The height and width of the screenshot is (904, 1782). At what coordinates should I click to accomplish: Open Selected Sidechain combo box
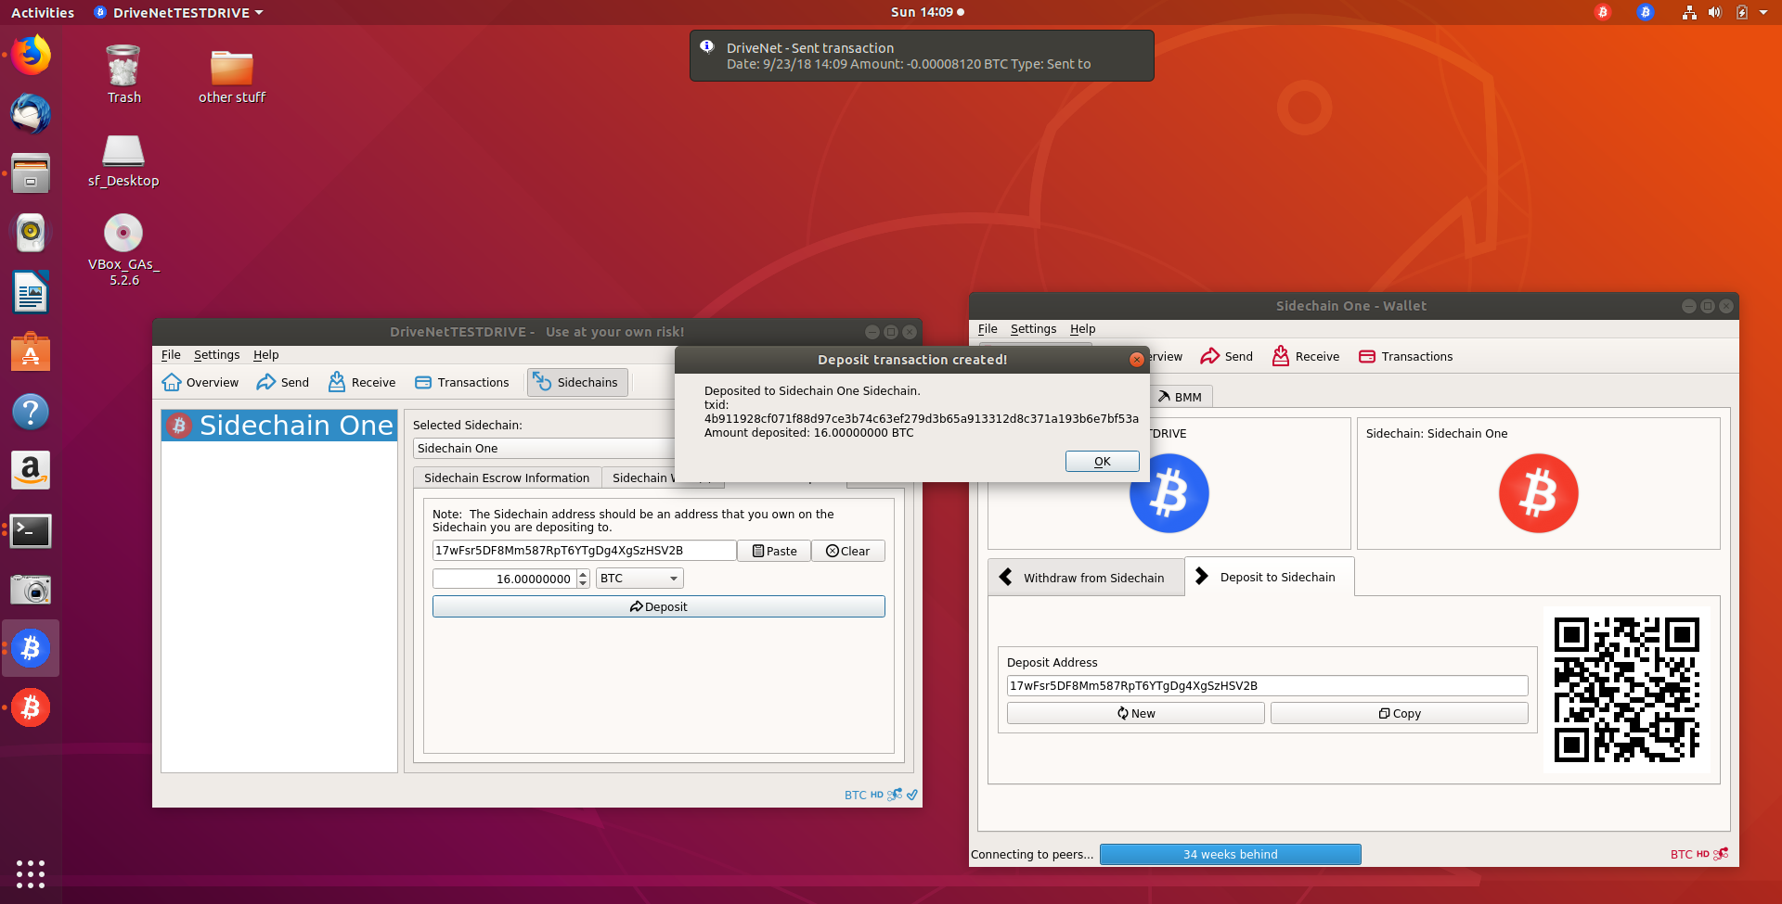pyautogui.click(x=545, y=448)
